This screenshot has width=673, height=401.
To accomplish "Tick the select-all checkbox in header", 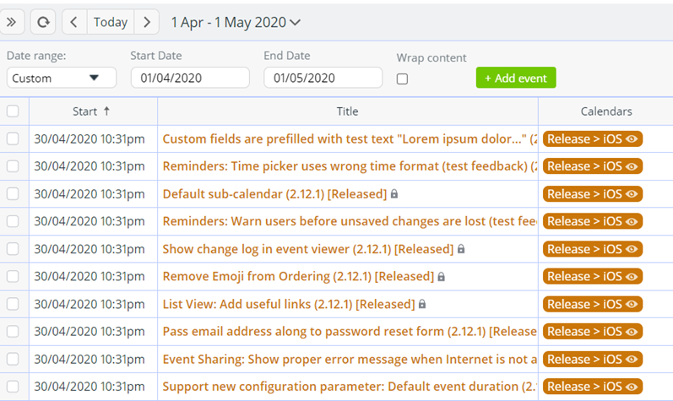I will pyautogui.click(x=13, y=111).
